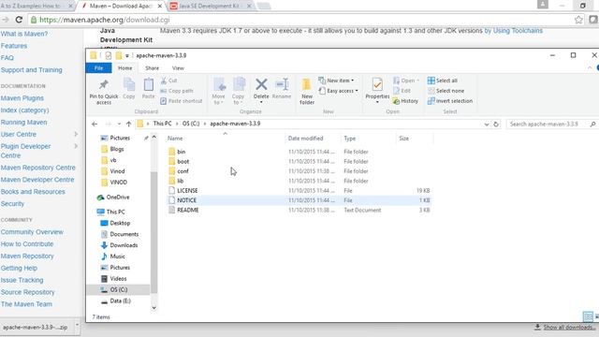Open Maven Plugins link
This screenshot has width=599, height=337.
tap(22, 98)
